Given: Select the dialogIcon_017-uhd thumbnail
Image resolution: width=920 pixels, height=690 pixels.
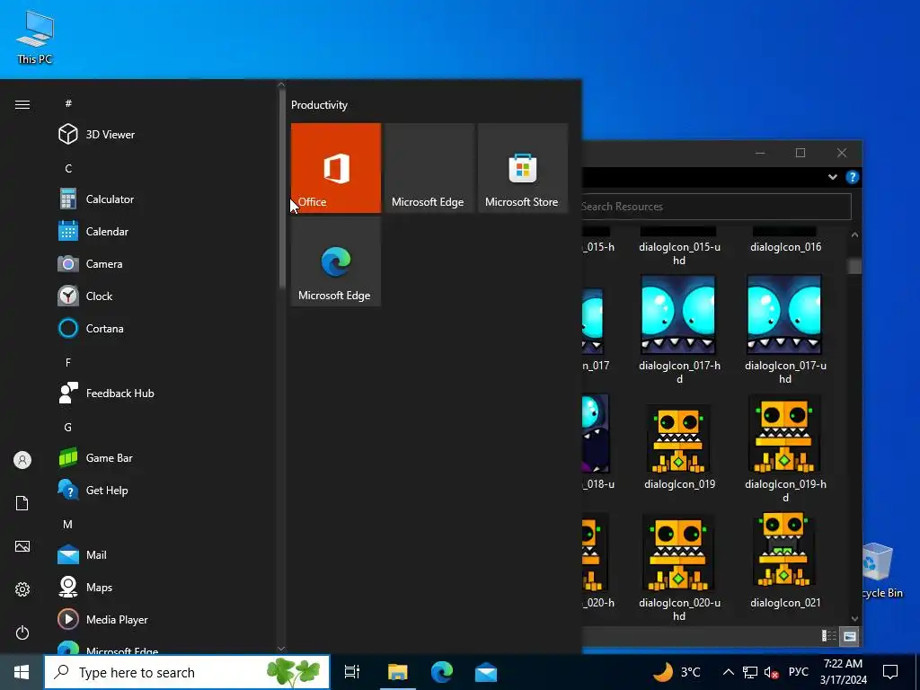Looking at the screenshot, I should pyautogui.click(x=784, y=314).
